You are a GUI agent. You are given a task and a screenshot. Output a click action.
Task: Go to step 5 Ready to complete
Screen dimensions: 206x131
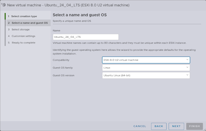(x=23, y=43)
